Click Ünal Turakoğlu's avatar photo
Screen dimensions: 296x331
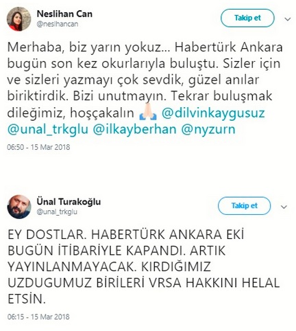coord(18,207)
